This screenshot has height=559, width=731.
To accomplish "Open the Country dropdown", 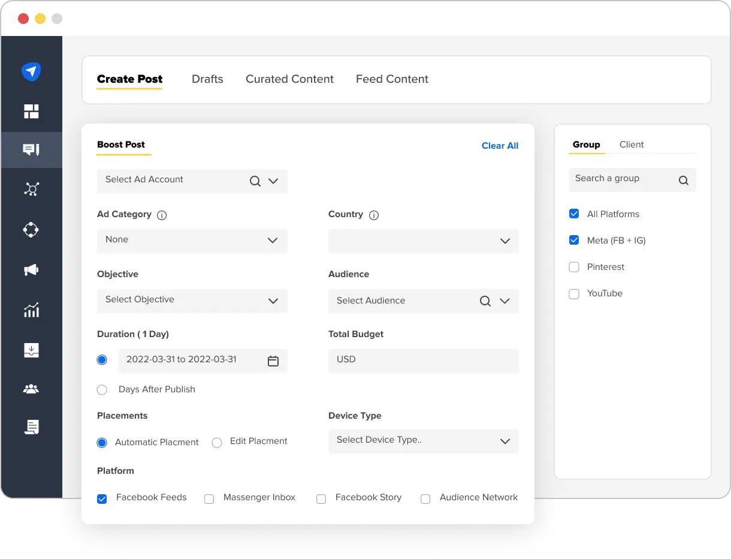I will (x=424, y=241).
